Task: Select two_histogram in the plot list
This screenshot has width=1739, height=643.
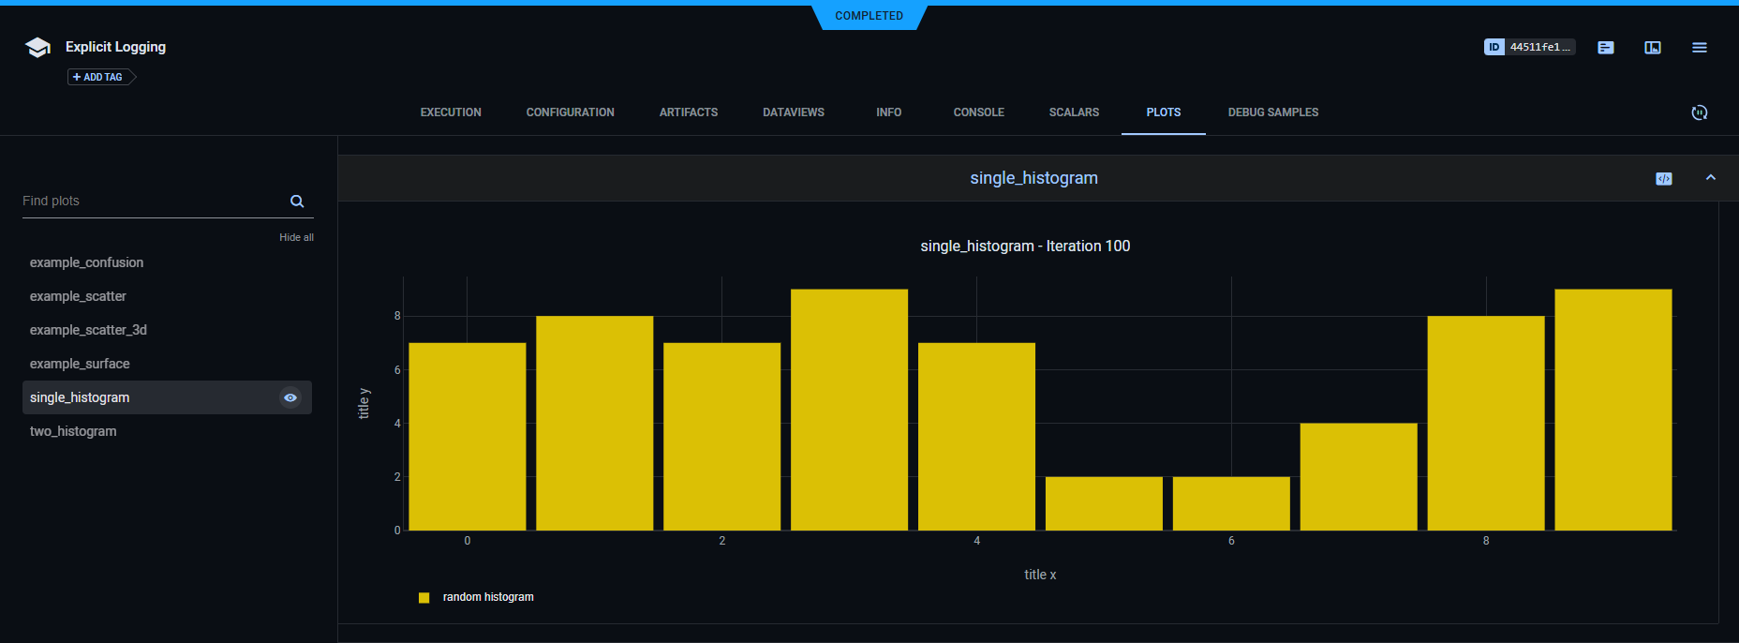Action: click(73, 431)
